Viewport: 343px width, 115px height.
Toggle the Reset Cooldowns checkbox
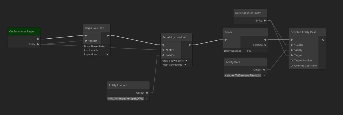tap(185, 65)
